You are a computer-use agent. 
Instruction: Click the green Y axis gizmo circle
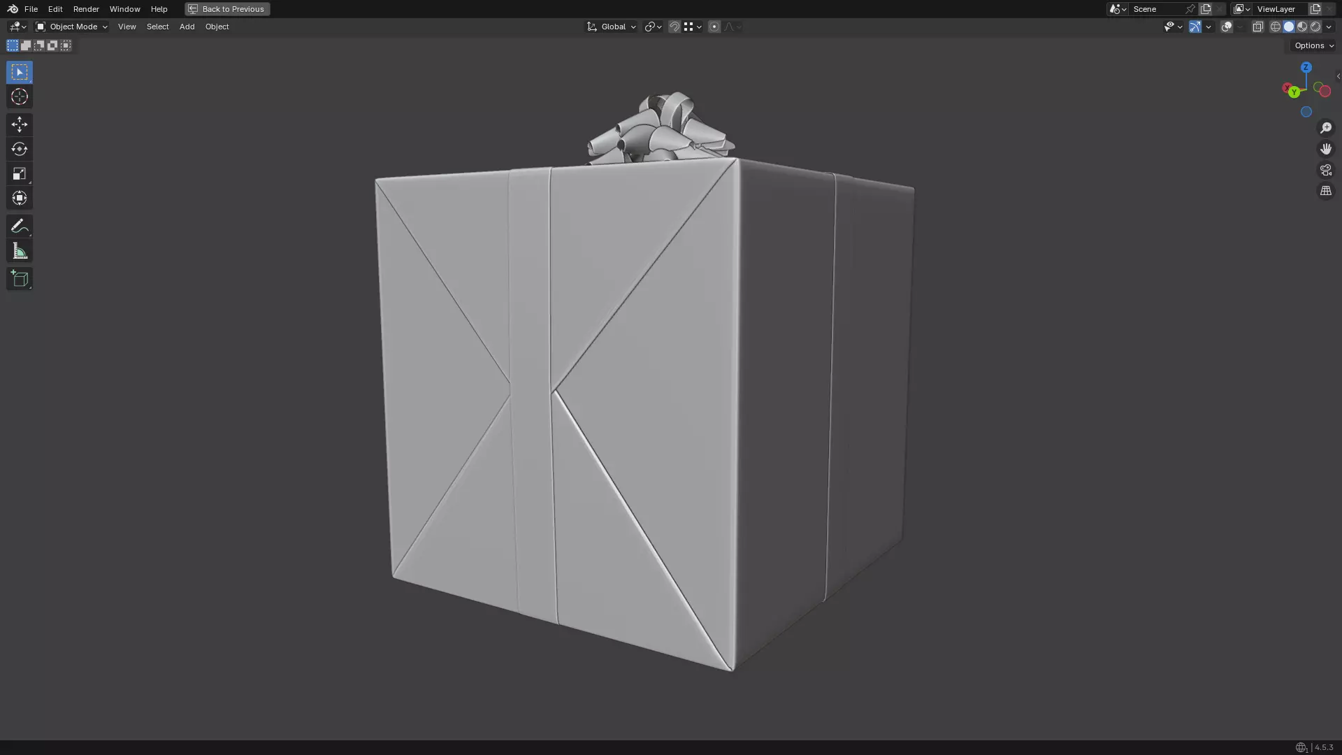pyautogui.click(x=1294, y=92)
